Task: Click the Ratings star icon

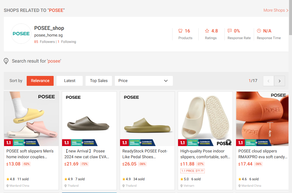Action: click(207, 31)
